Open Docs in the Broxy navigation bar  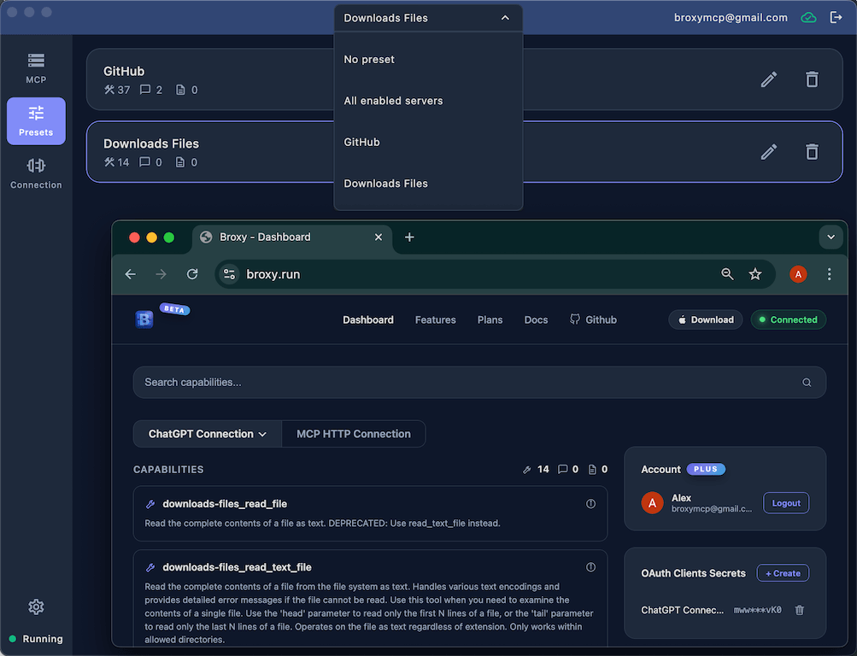[536, 319]
